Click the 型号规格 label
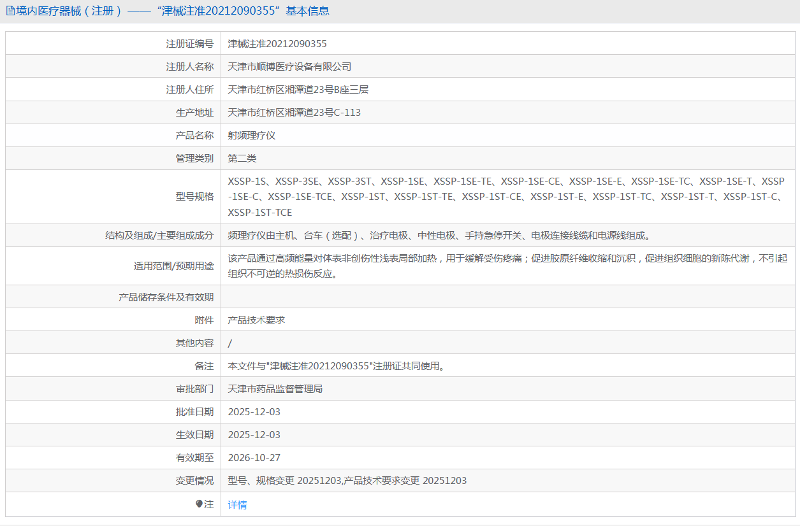This screenshot has height=526, width=800. pos(194,196)
